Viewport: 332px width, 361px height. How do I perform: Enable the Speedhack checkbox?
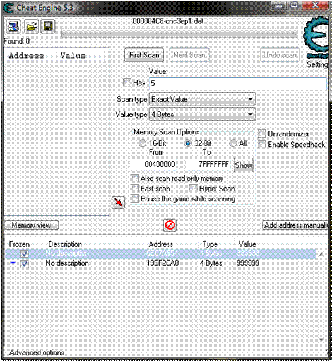tap(262, 145)
